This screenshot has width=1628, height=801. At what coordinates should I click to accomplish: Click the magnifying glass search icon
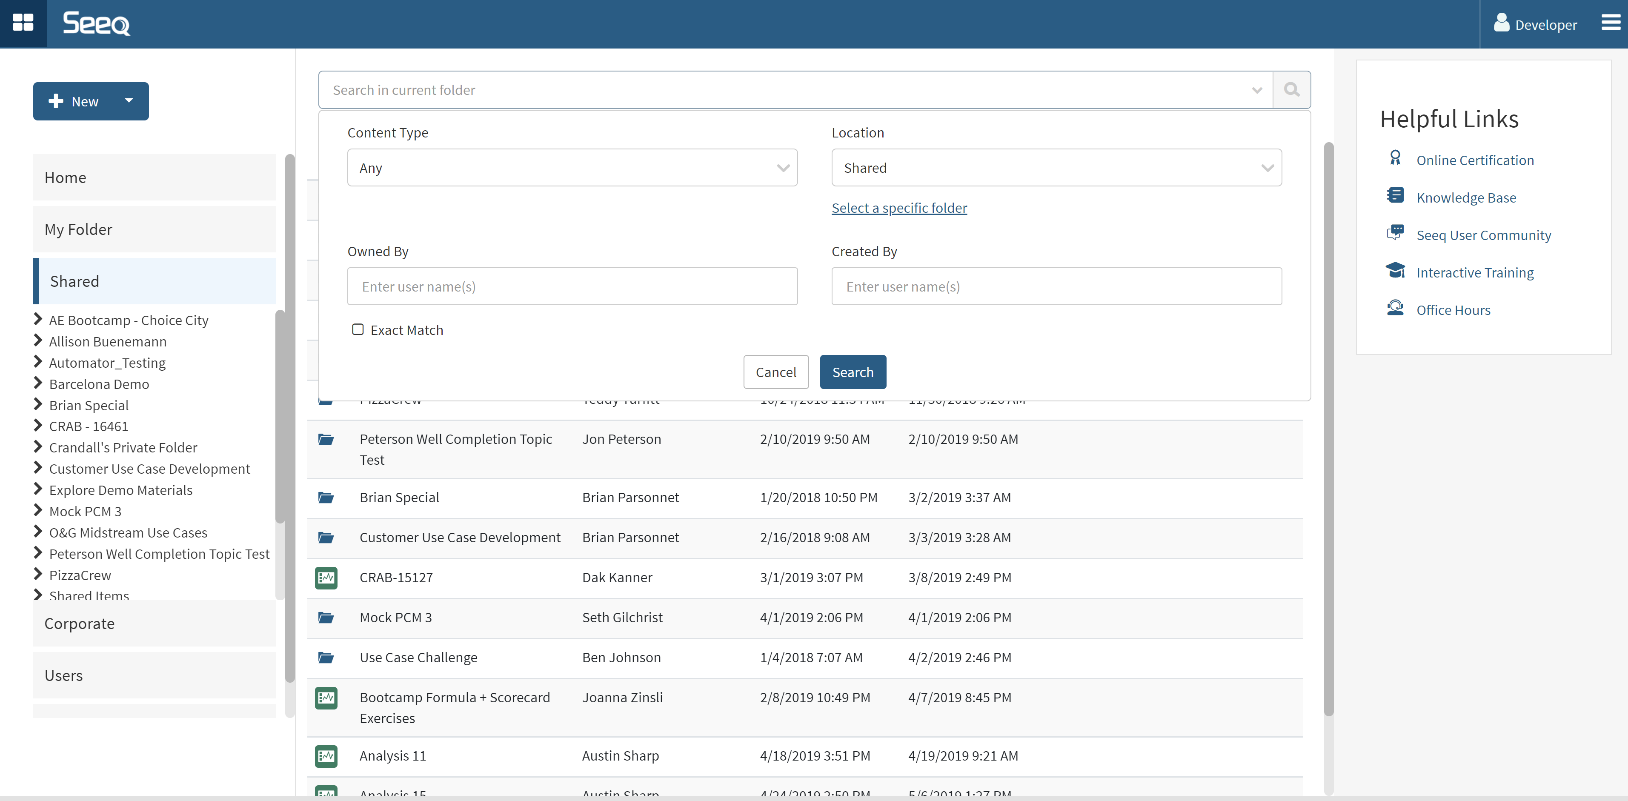click(x=1291, y=90)
